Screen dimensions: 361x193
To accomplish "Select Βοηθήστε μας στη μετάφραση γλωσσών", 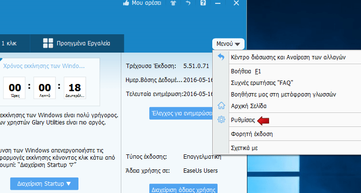I will click(x=284, y=95).
